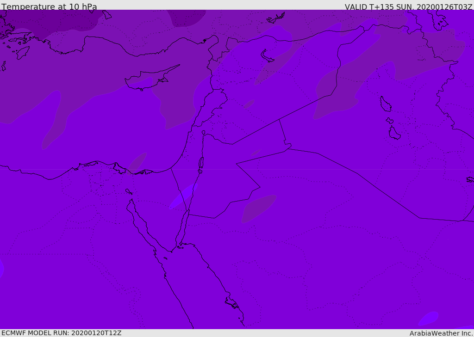Click the Dead Sea outline on map
Image resolution: width=474 pixels, height=337 pixels.
[x=201, y=165]
